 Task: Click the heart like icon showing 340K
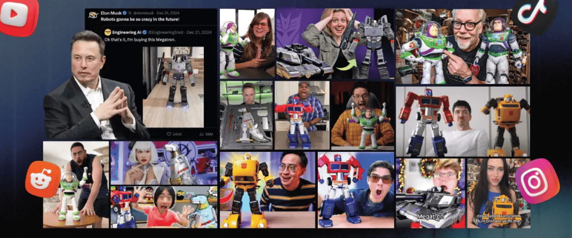tap(169, 134)
